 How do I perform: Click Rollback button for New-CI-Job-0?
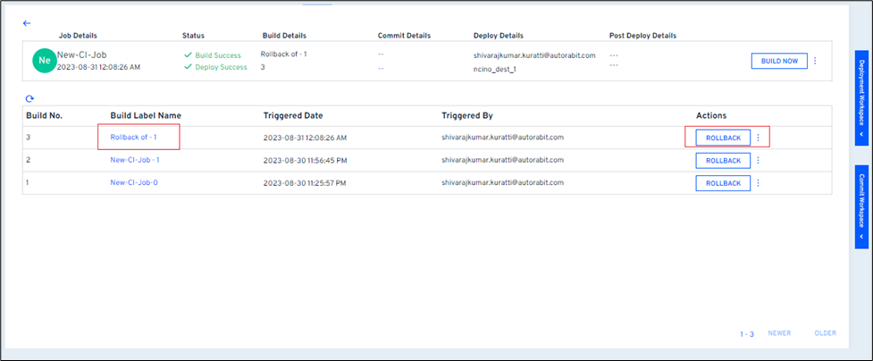pos(723,183)
